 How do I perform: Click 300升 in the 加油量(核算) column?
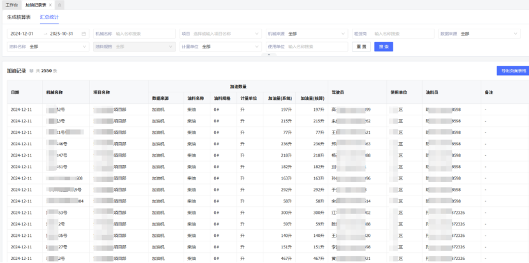(319, 213)
